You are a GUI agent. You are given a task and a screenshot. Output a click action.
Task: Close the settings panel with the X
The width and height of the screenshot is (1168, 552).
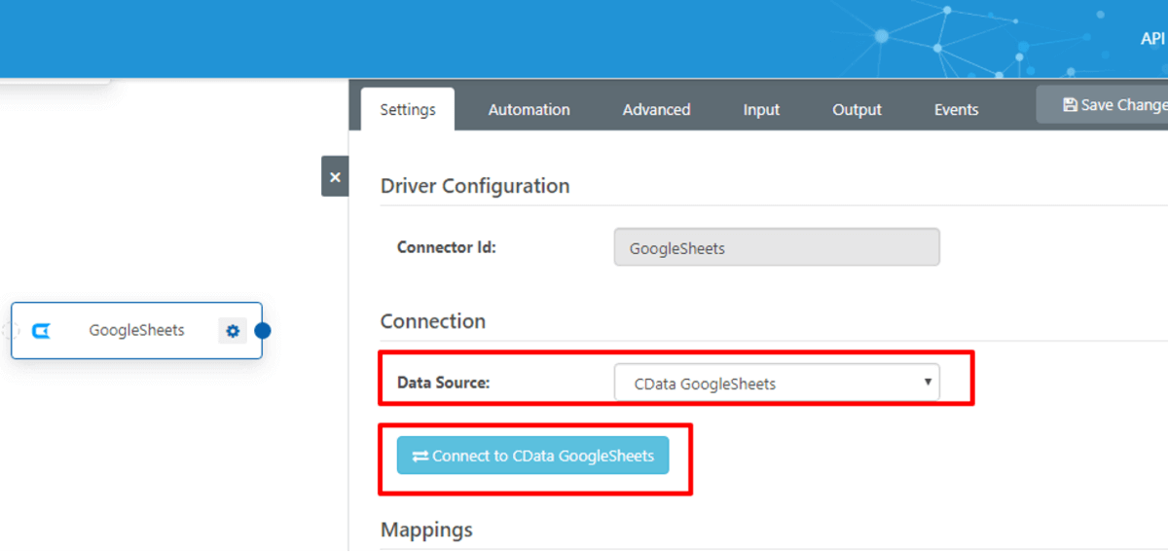[x=335, y=177]
